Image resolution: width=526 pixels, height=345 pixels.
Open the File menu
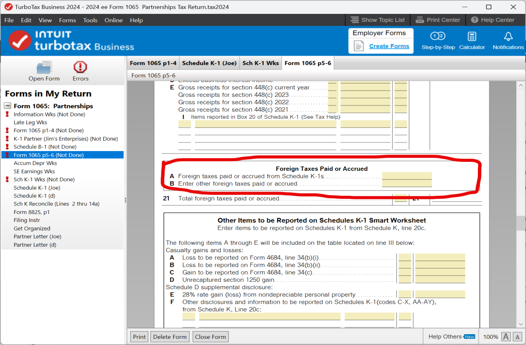(x=9, y=20)
